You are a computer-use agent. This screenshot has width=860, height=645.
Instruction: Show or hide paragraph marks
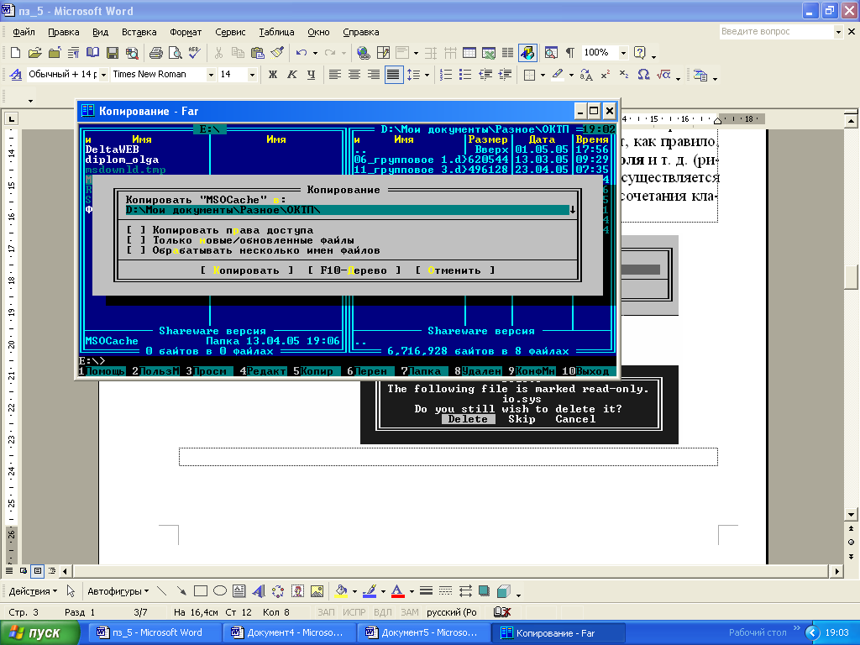pos(570,53)
